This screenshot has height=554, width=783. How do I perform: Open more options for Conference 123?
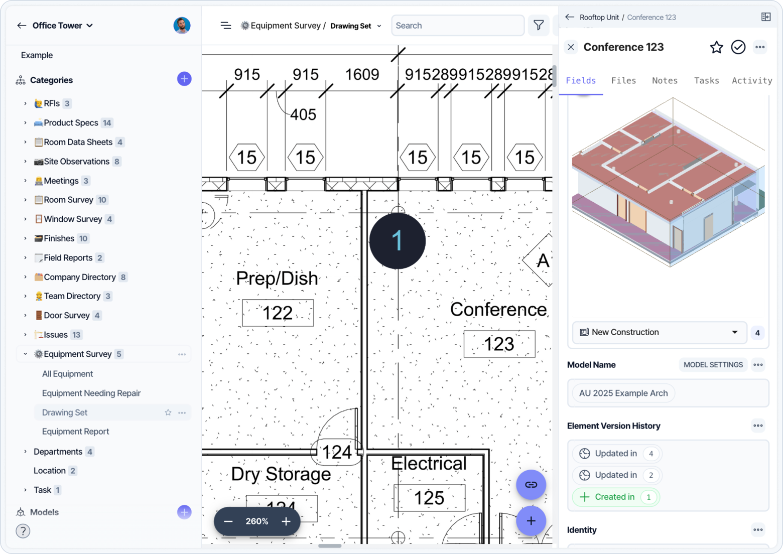point(760,47)
